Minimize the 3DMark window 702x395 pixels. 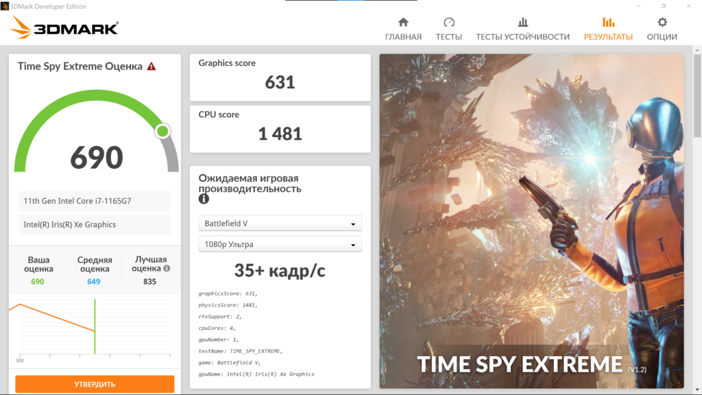638,5
